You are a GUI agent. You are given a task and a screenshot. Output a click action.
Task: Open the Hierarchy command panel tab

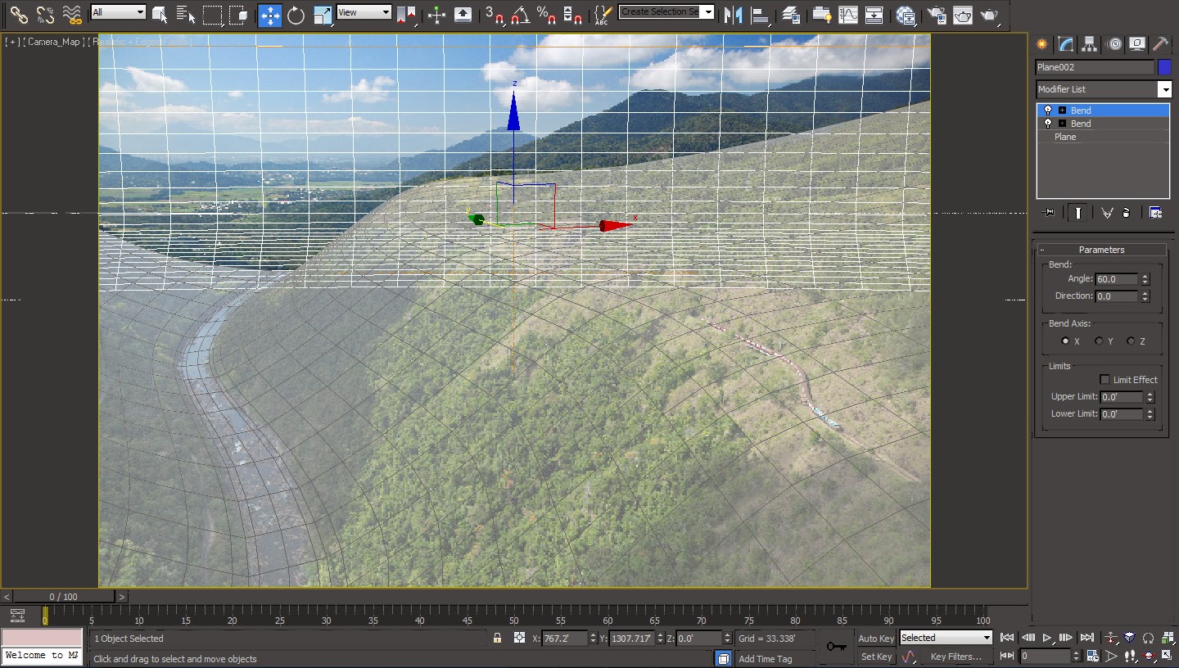point(1089,44)
